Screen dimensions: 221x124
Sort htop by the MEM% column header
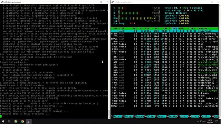pyautogui.click(x=181, y=29)
